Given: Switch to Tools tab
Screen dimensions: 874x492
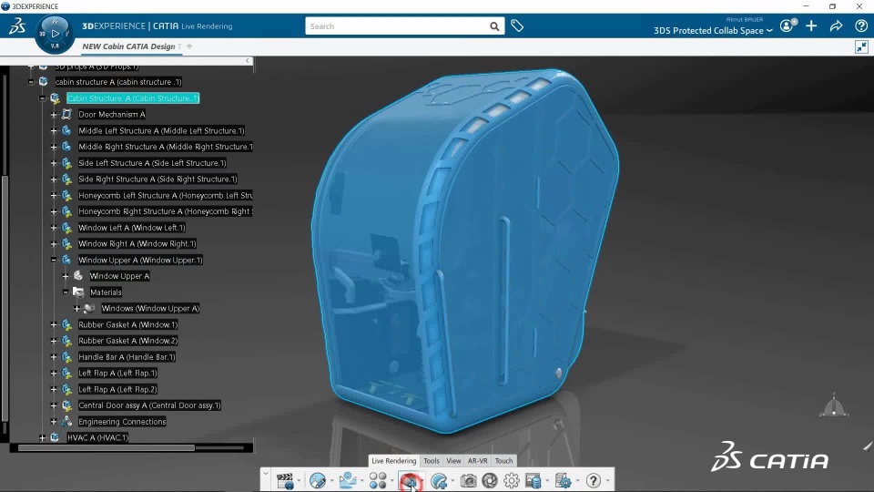Looking at the screenshot, I should tap(432, 461).
